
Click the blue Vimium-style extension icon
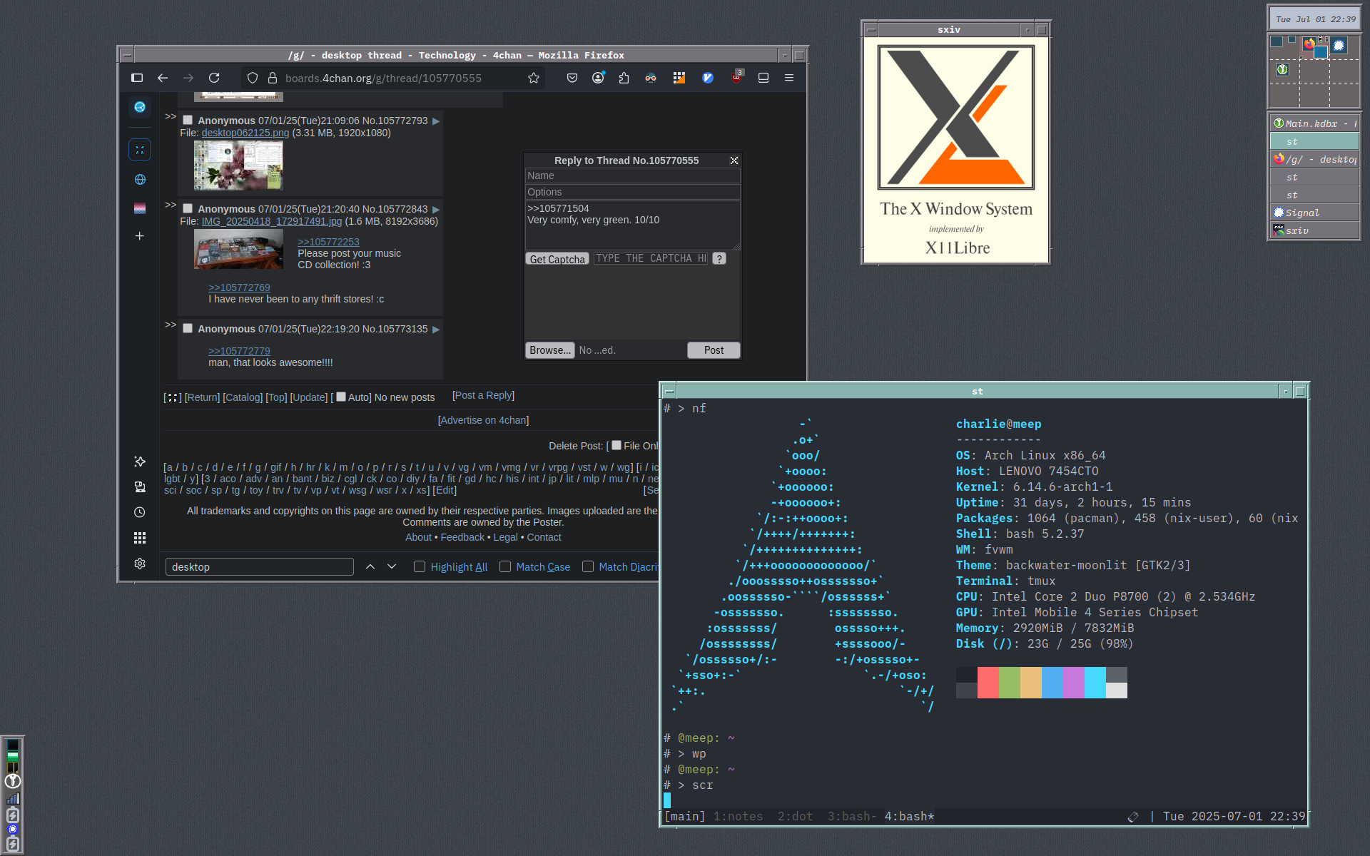pyautogui.click(x=708, y=78)
